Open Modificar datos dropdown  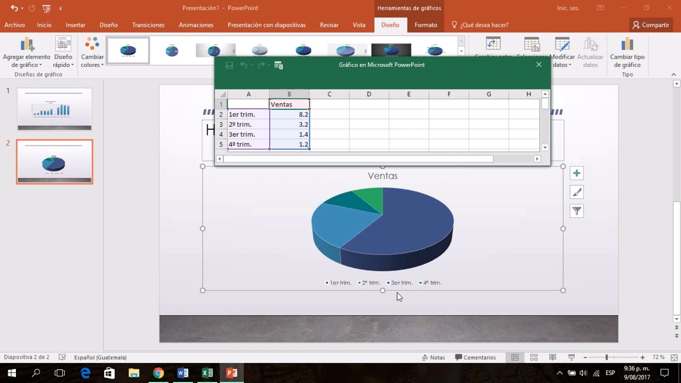coord(562,53)
